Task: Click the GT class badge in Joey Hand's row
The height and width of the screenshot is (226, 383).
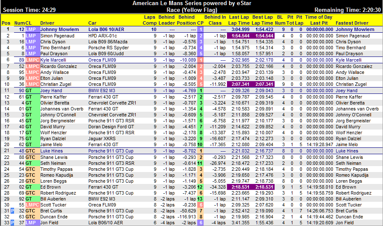Action: (x=29, y=90)
